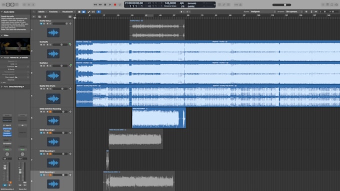Toggle input monitoring on BASS Definitiva Recording track
This screenshot has width=340, height=191.
(x=50, y=112)
